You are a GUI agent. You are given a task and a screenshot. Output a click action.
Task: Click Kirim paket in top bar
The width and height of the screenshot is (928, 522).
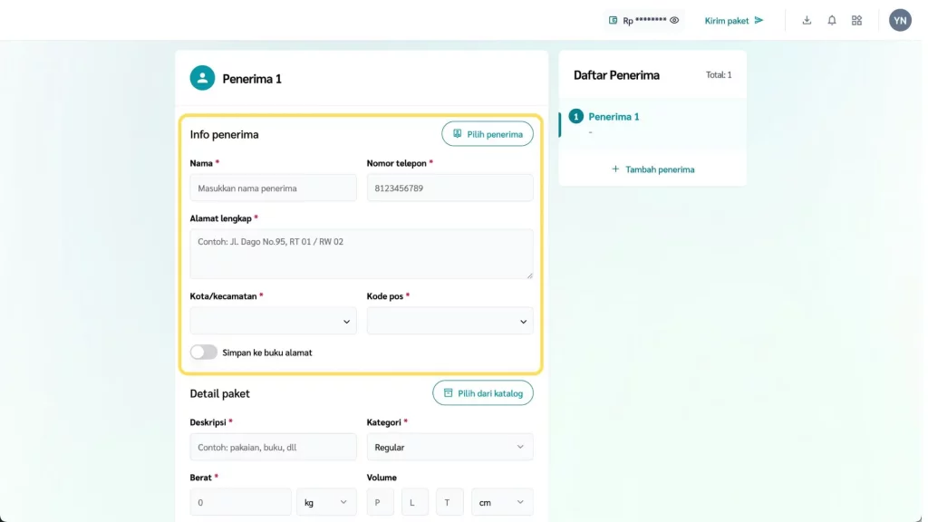pyautogui.click(x=734, y=20)
